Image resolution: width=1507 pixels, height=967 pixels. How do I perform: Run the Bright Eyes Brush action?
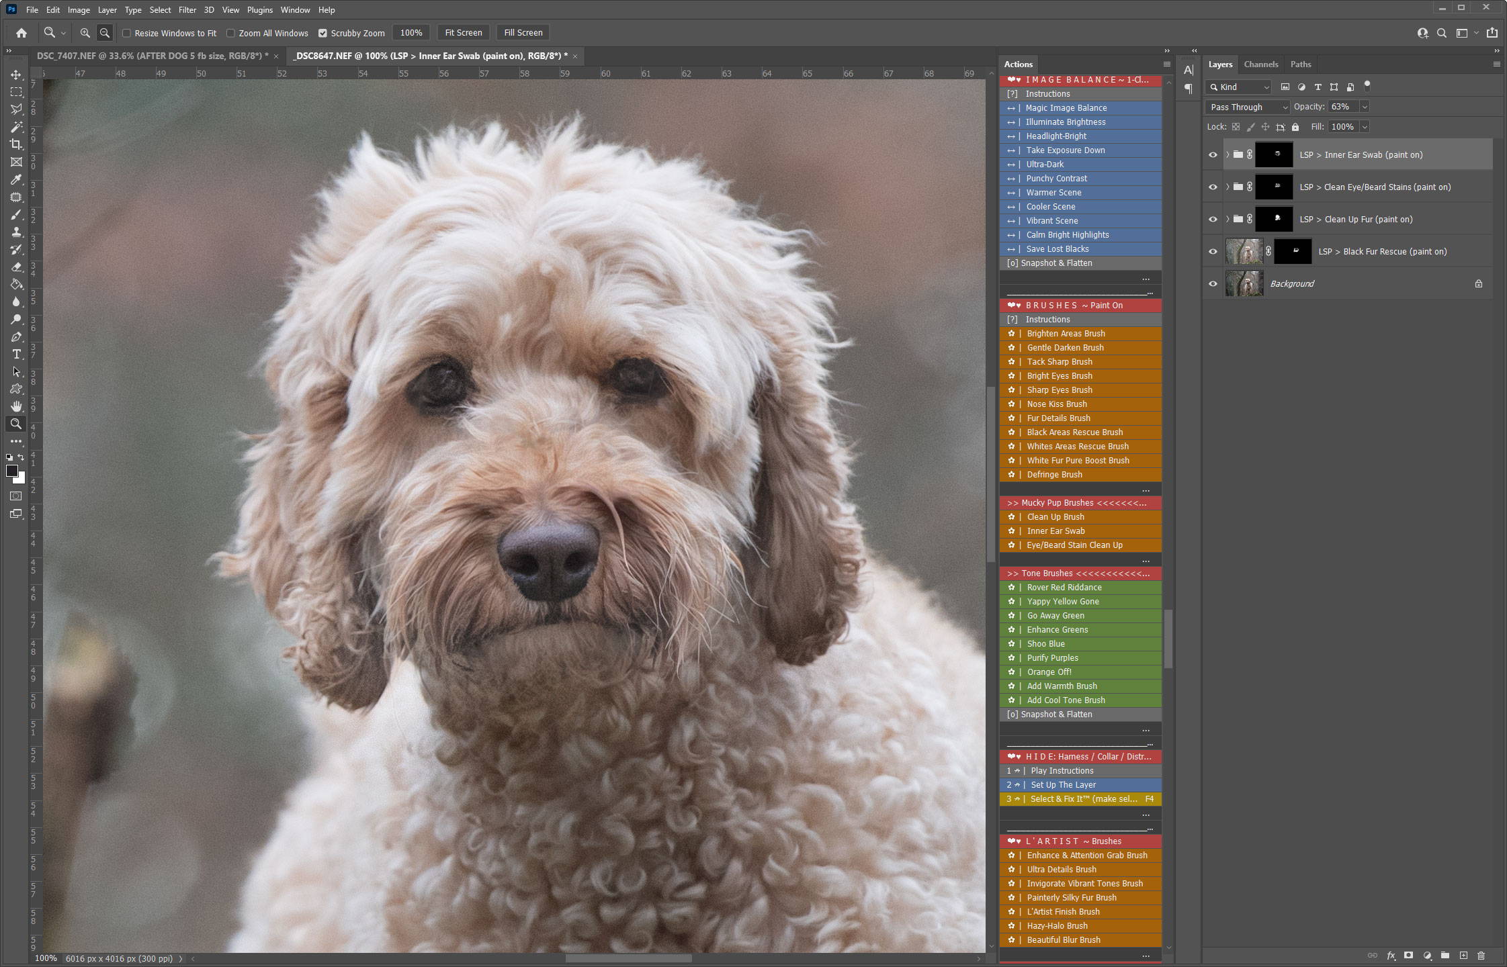[x=1080, y=376]
